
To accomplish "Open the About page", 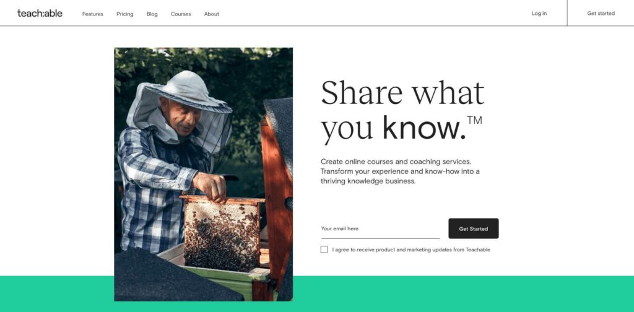I will coord(212,14).
